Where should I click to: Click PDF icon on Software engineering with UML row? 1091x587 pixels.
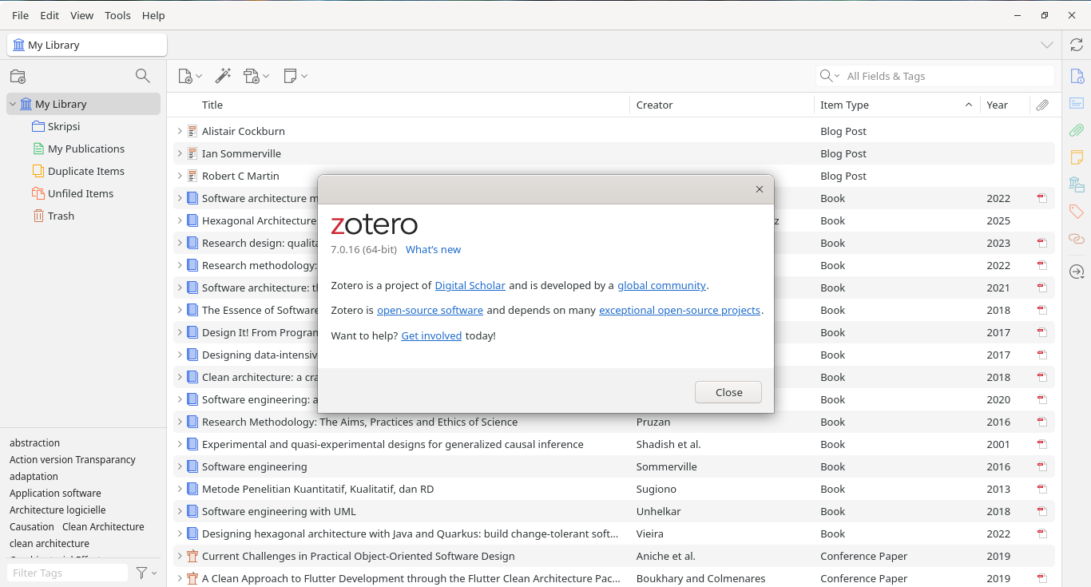1042,511
